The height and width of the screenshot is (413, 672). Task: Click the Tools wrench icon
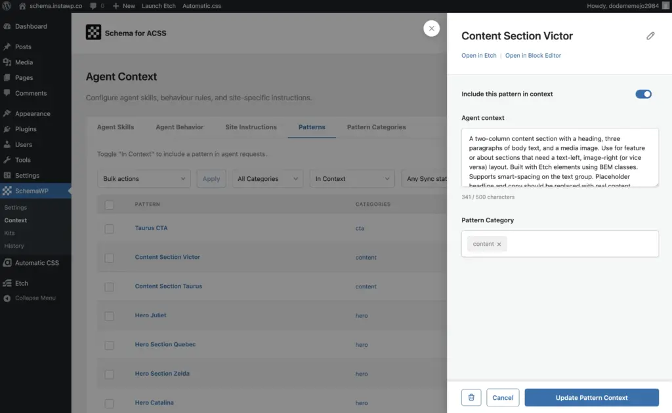7,160
